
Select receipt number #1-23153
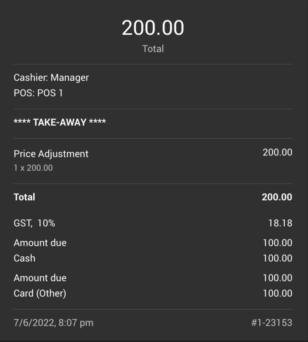pos(272,323)
